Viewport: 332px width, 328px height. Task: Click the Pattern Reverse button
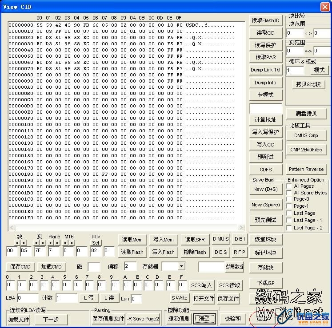(306, 169)
